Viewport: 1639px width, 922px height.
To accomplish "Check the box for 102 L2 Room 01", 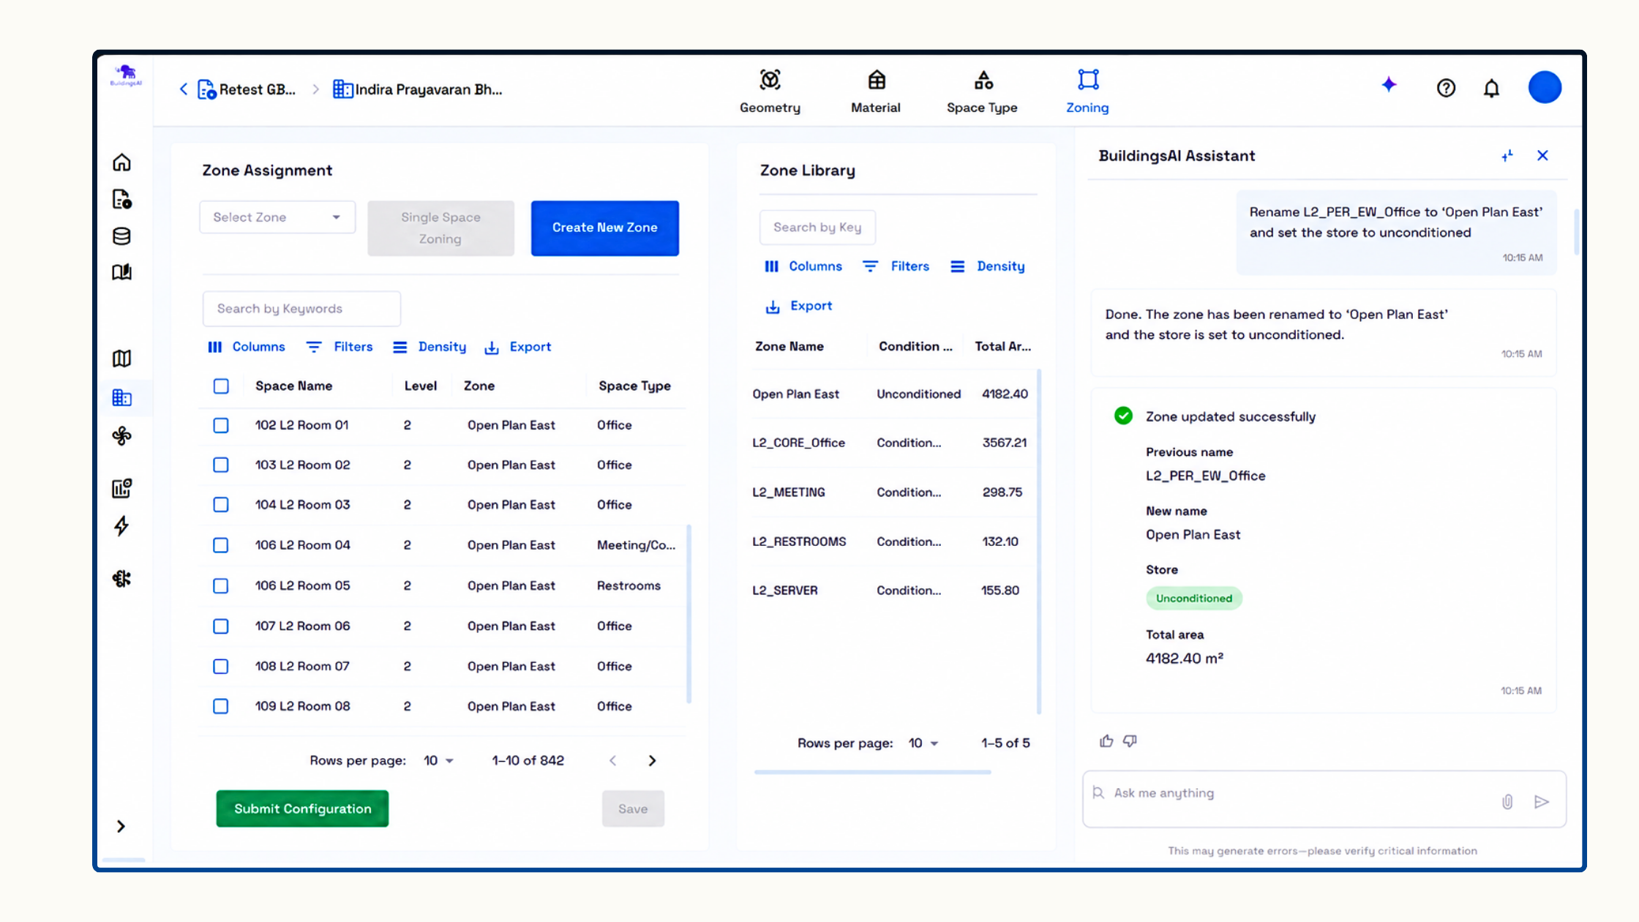I will [x=221, y=425].
